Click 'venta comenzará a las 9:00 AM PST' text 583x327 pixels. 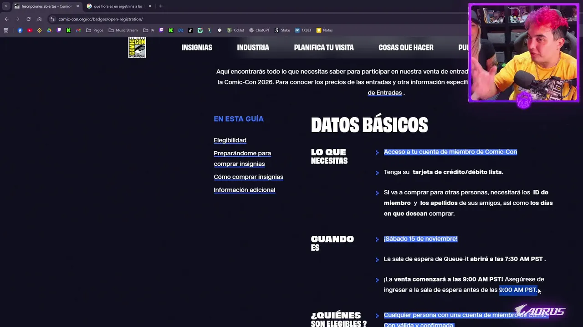tap(448, 279)
